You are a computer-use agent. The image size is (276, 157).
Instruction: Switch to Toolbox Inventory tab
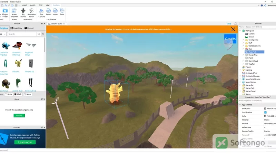pos(16,28)
